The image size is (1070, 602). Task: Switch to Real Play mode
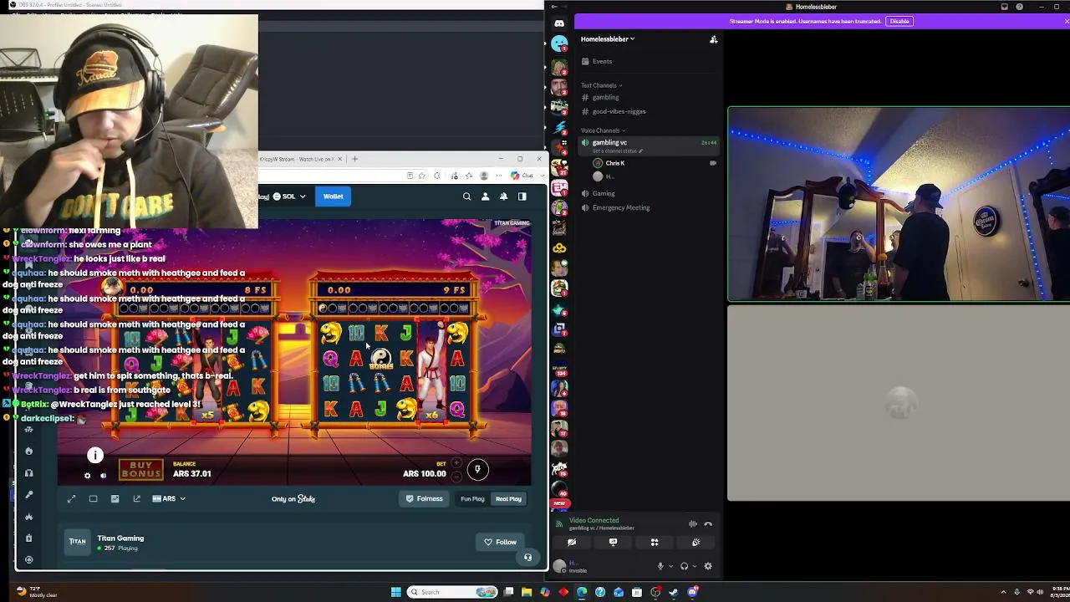pos(508,499)
